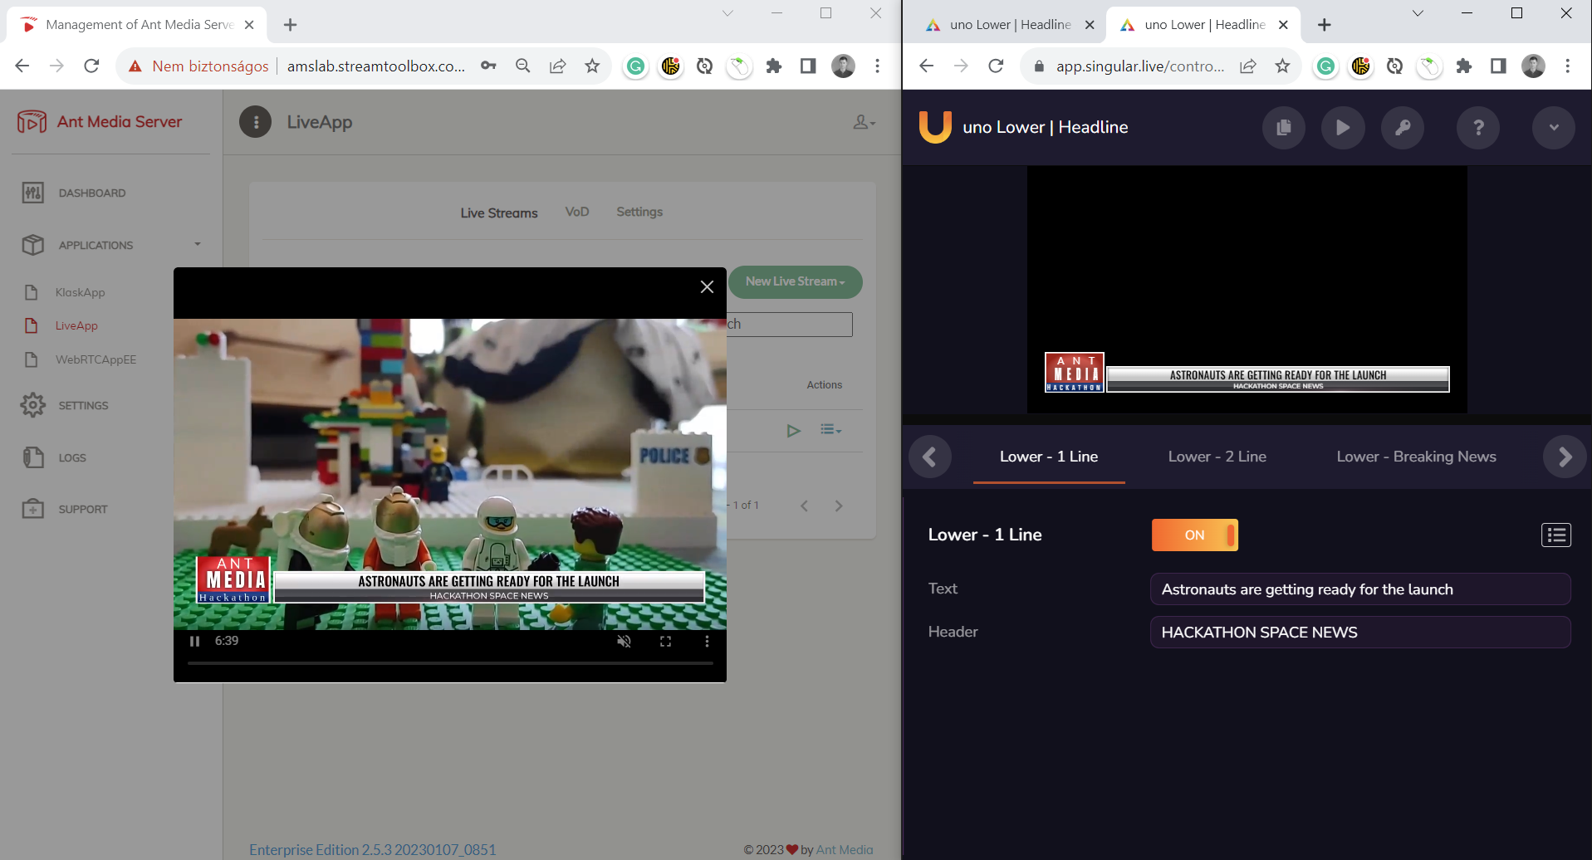The image size is (1592, 860).
Task: Open the list view icon beside Lower - 1 Line
Action: (x=1555, y=535)
